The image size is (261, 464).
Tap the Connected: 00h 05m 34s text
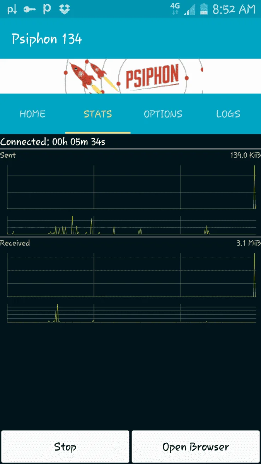(x=53, y=142)
